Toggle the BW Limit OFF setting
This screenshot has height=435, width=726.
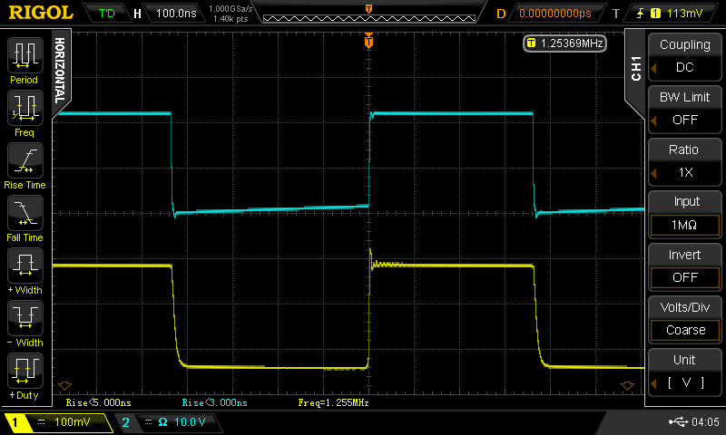pos(684,109)
